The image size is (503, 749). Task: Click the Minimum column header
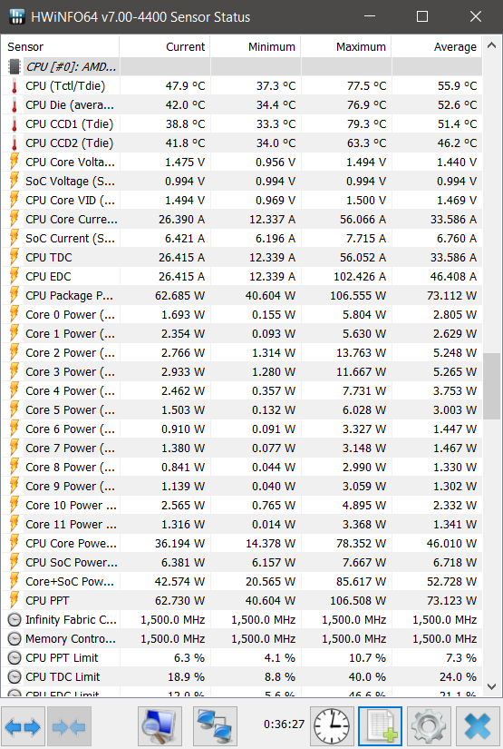click(x=255, y=47)
